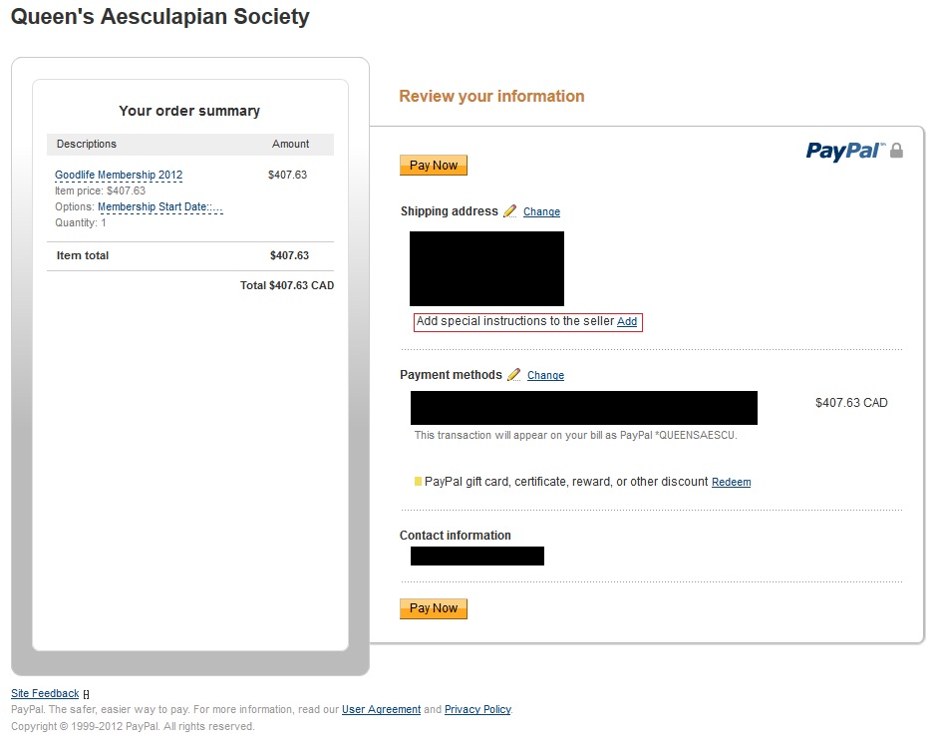Open the Privacy Policy
The height and width of the screenshot is (751, 942).
477,710
